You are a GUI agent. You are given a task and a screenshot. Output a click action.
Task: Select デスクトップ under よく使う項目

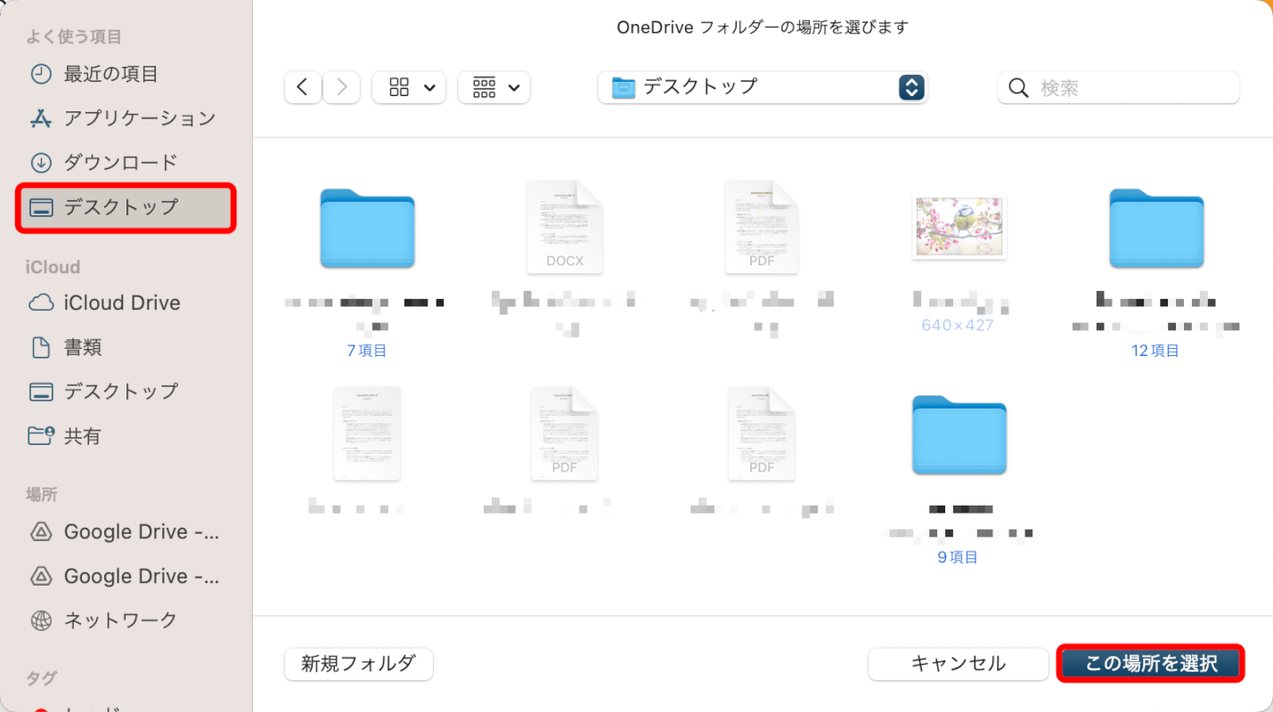pyautogui.click(x=125, y=207)
